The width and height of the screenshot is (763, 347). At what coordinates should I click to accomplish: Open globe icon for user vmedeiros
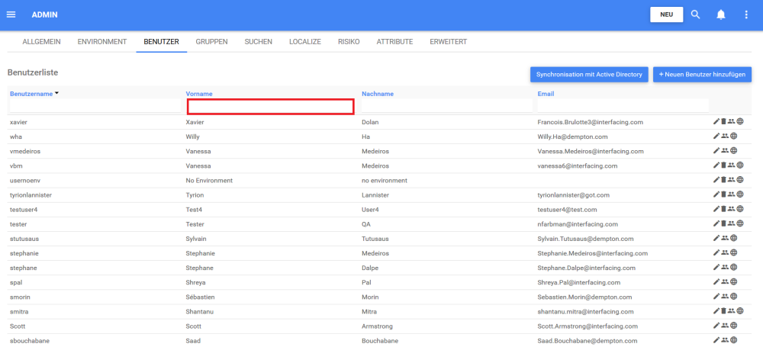[x=734, y=151]
